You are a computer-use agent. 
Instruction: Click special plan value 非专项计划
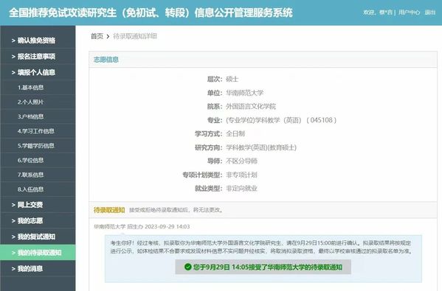(241, 175)
